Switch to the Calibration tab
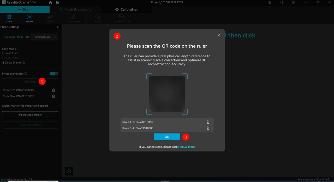The width and height of the screenshot is (334, 182). tap(127, 9)
